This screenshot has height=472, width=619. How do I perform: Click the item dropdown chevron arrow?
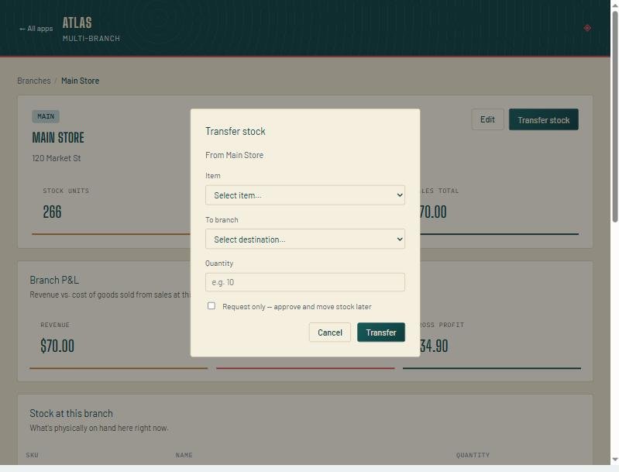pyautogui.click(x=400, y=195)
